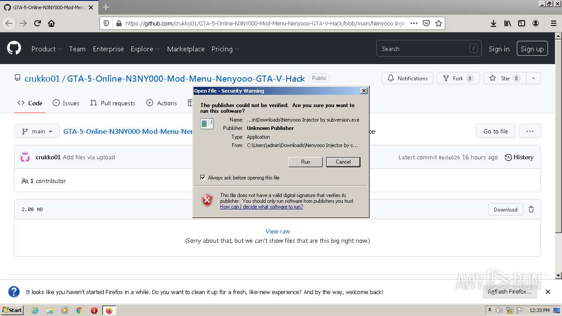Save page to Pocket
Screen dimensions: 562x316
pos(426,23)
